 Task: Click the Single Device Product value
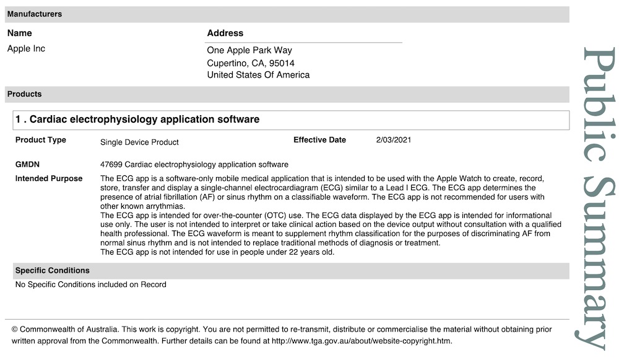tap(139, 143)
